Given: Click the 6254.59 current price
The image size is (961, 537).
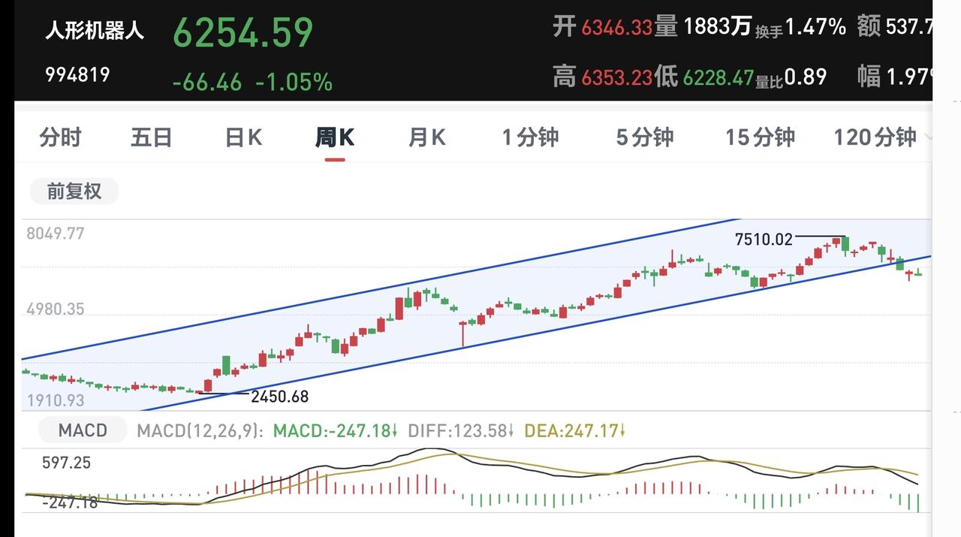Looking at the screenshot, I should 243,32.
